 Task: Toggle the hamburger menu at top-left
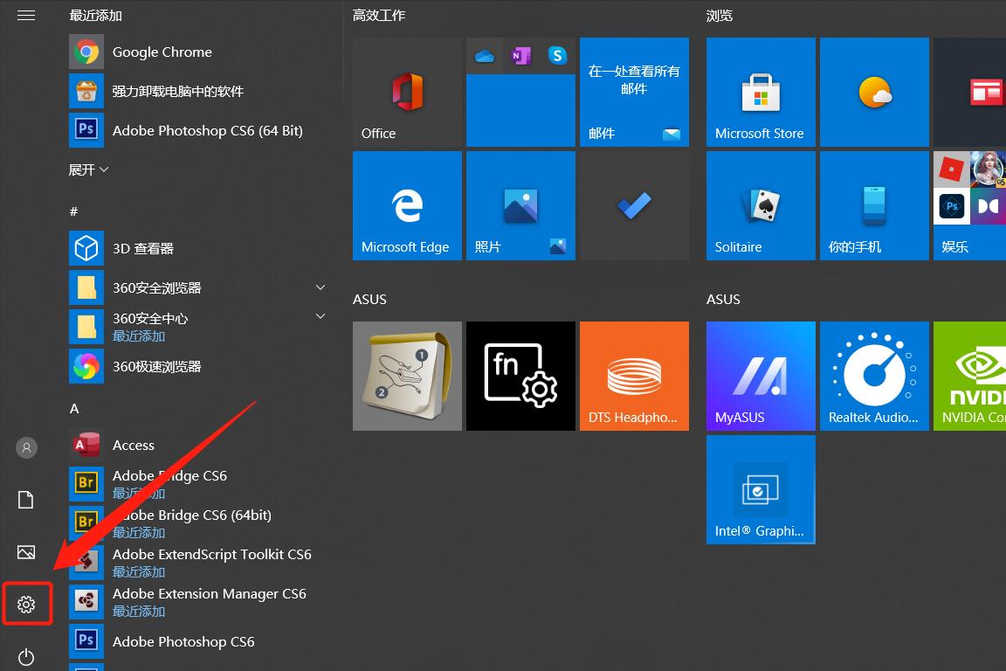(26, 15)
